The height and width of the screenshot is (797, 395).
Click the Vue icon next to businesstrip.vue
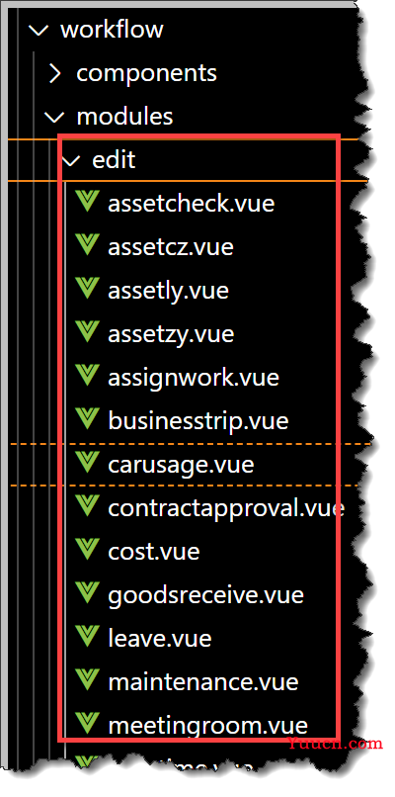tap(86, 419)
